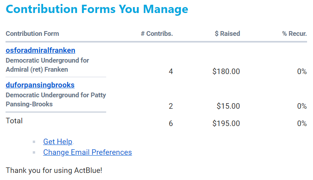Select the $15.00 raised amount
The image size is (313, 180).
point(229,106)
